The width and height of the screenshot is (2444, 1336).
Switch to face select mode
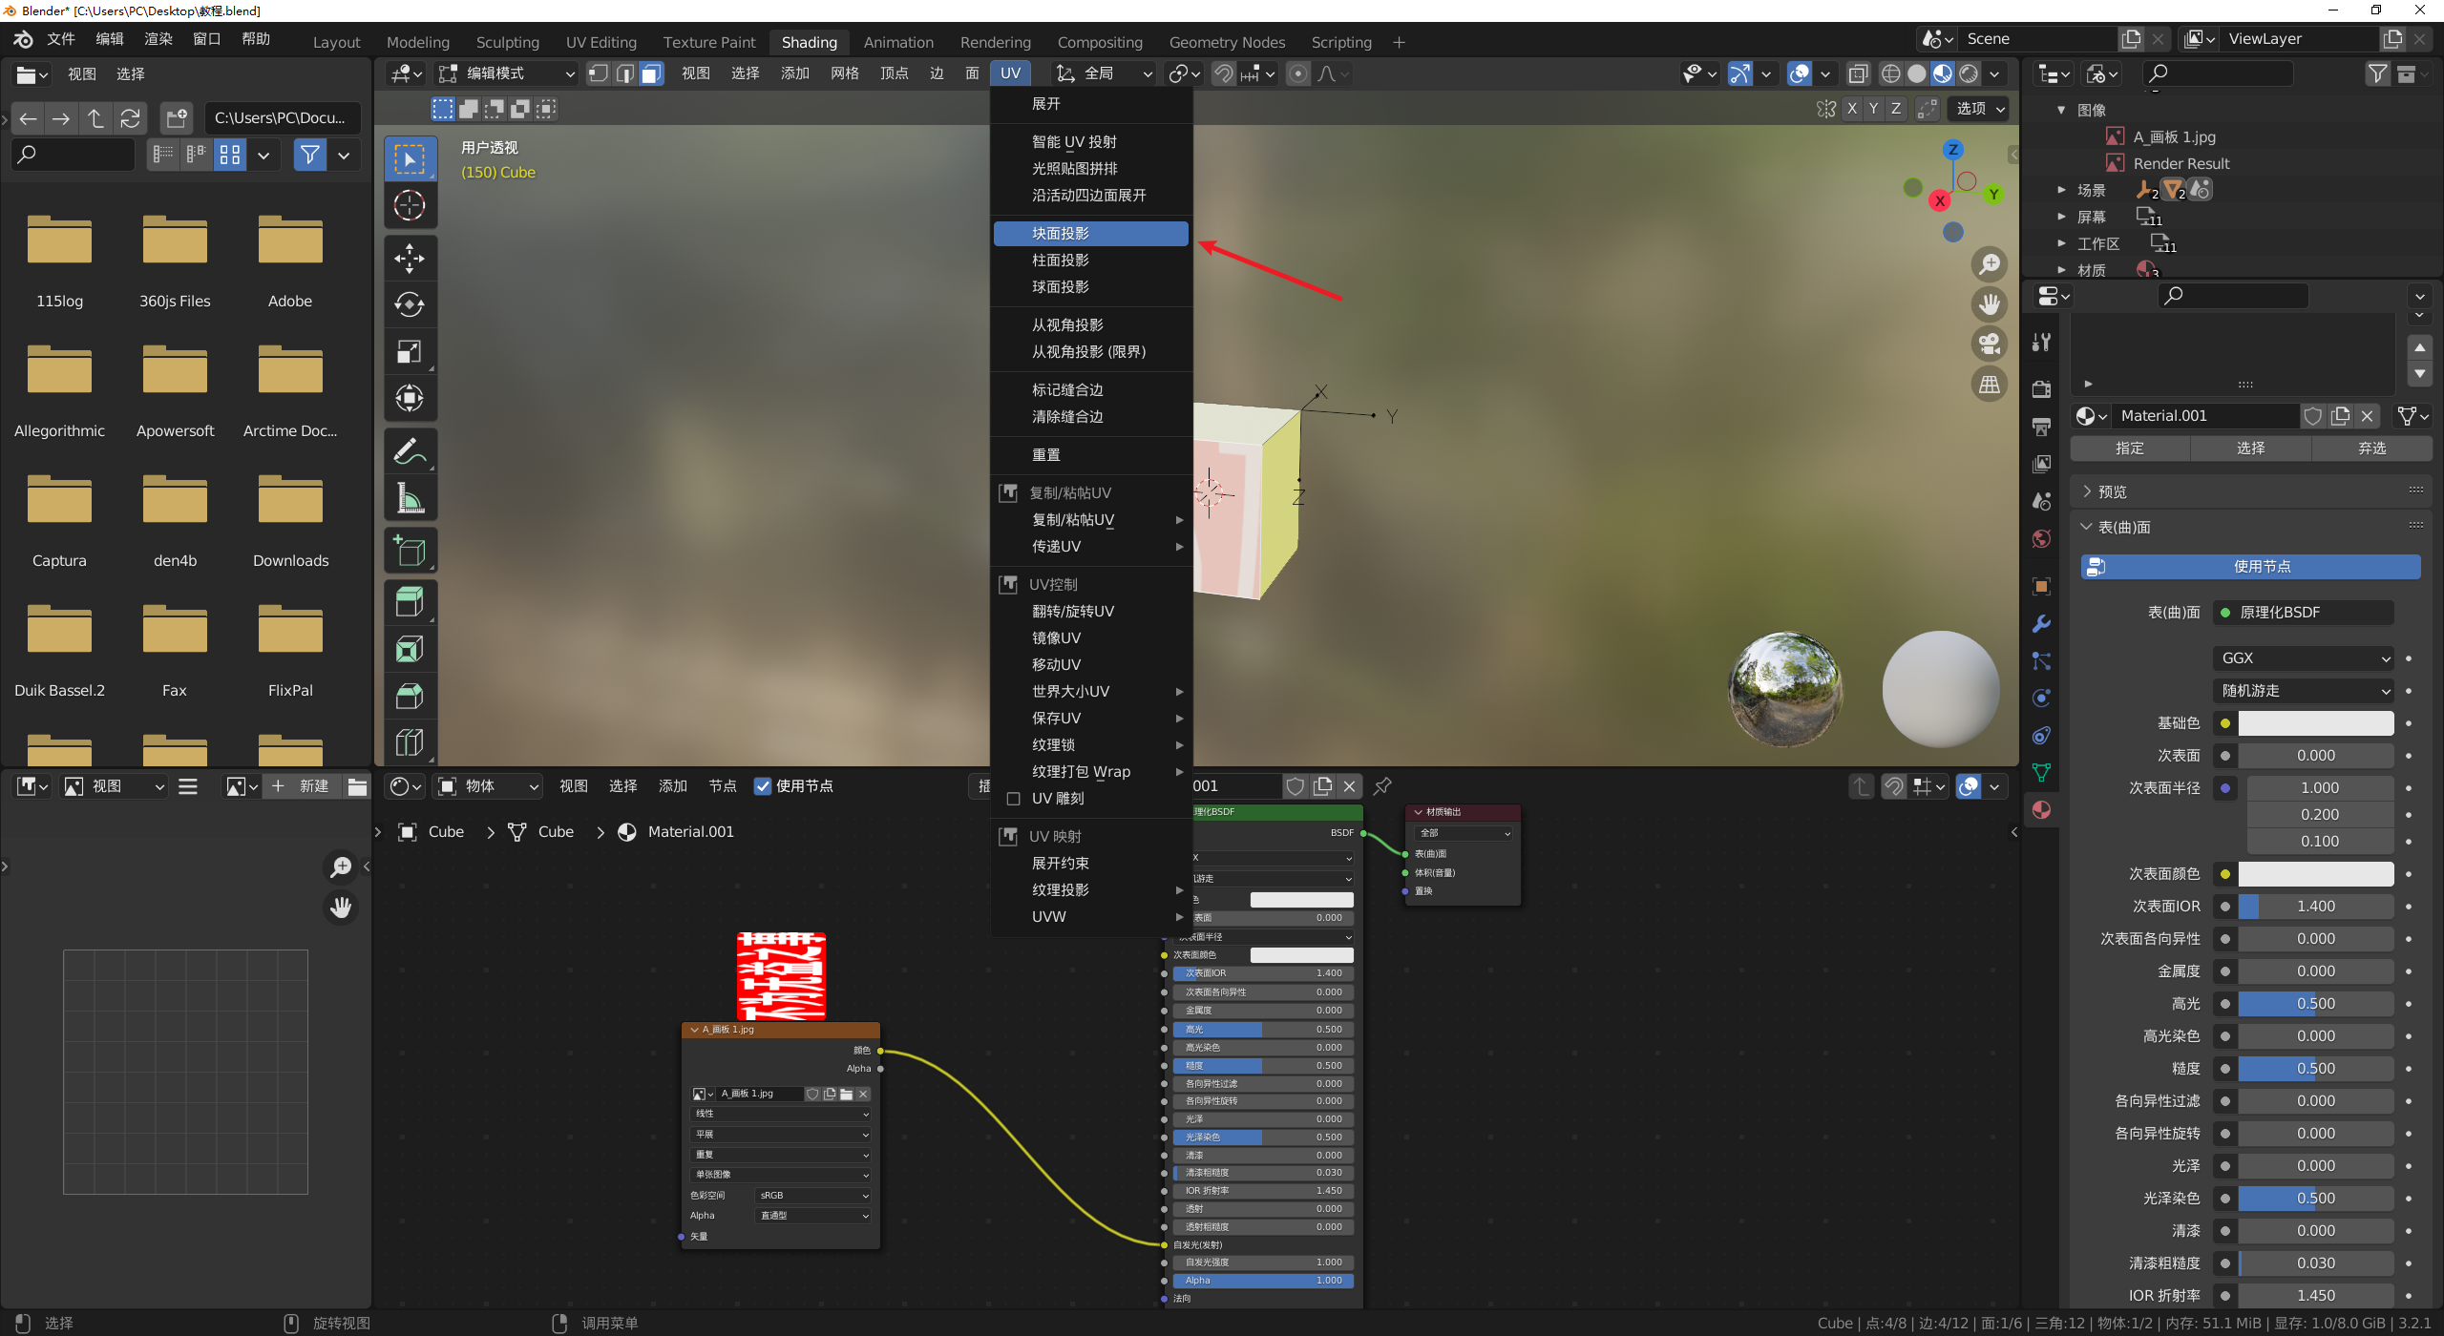651,73
